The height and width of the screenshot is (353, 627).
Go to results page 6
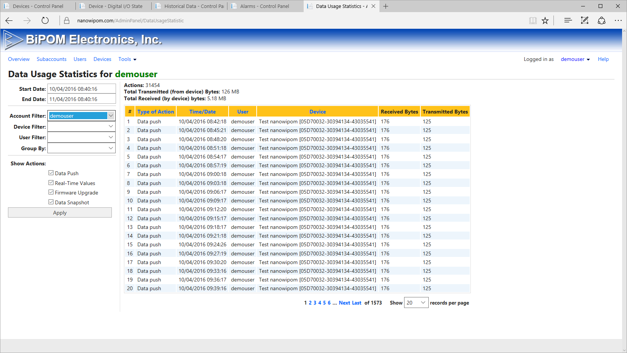pyautogui.click(x=329, y=303)
